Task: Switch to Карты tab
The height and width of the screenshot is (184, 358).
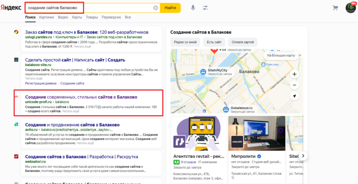Action: (77, 17)
